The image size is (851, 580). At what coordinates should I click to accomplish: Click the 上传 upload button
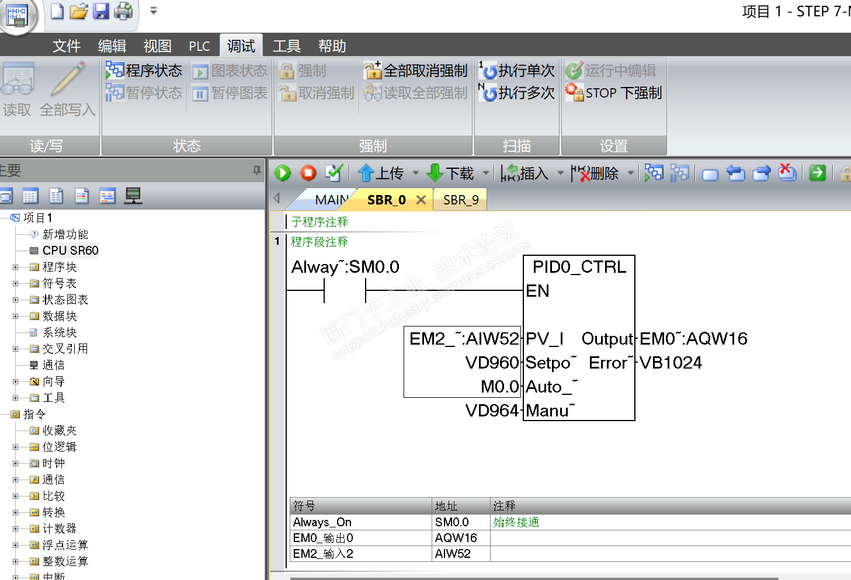tap(381, 173)
